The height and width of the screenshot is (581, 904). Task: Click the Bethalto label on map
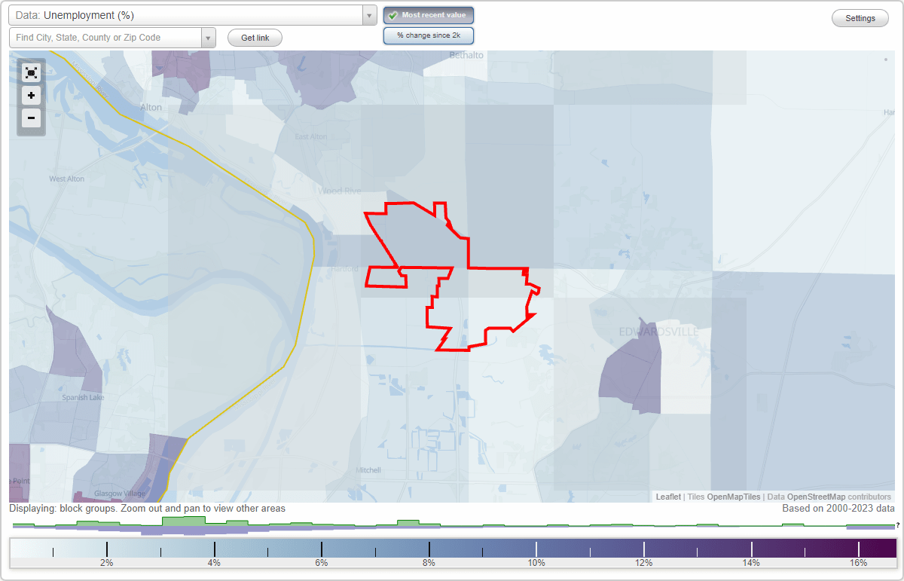466,55
